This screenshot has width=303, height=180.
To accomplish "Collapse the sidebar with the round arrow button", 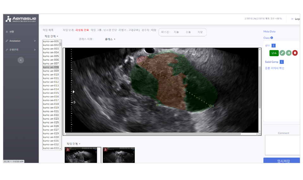I will click(21, 60).
